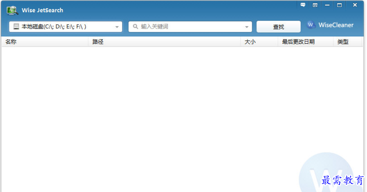This screenshot has width=367, height=192.
Task: Focus the 输入关键词 search input field
Action: [x=190, y=26]
